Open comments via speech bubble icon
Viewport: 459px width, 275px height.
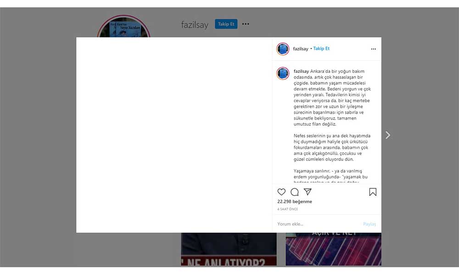[x=295, y=192]
